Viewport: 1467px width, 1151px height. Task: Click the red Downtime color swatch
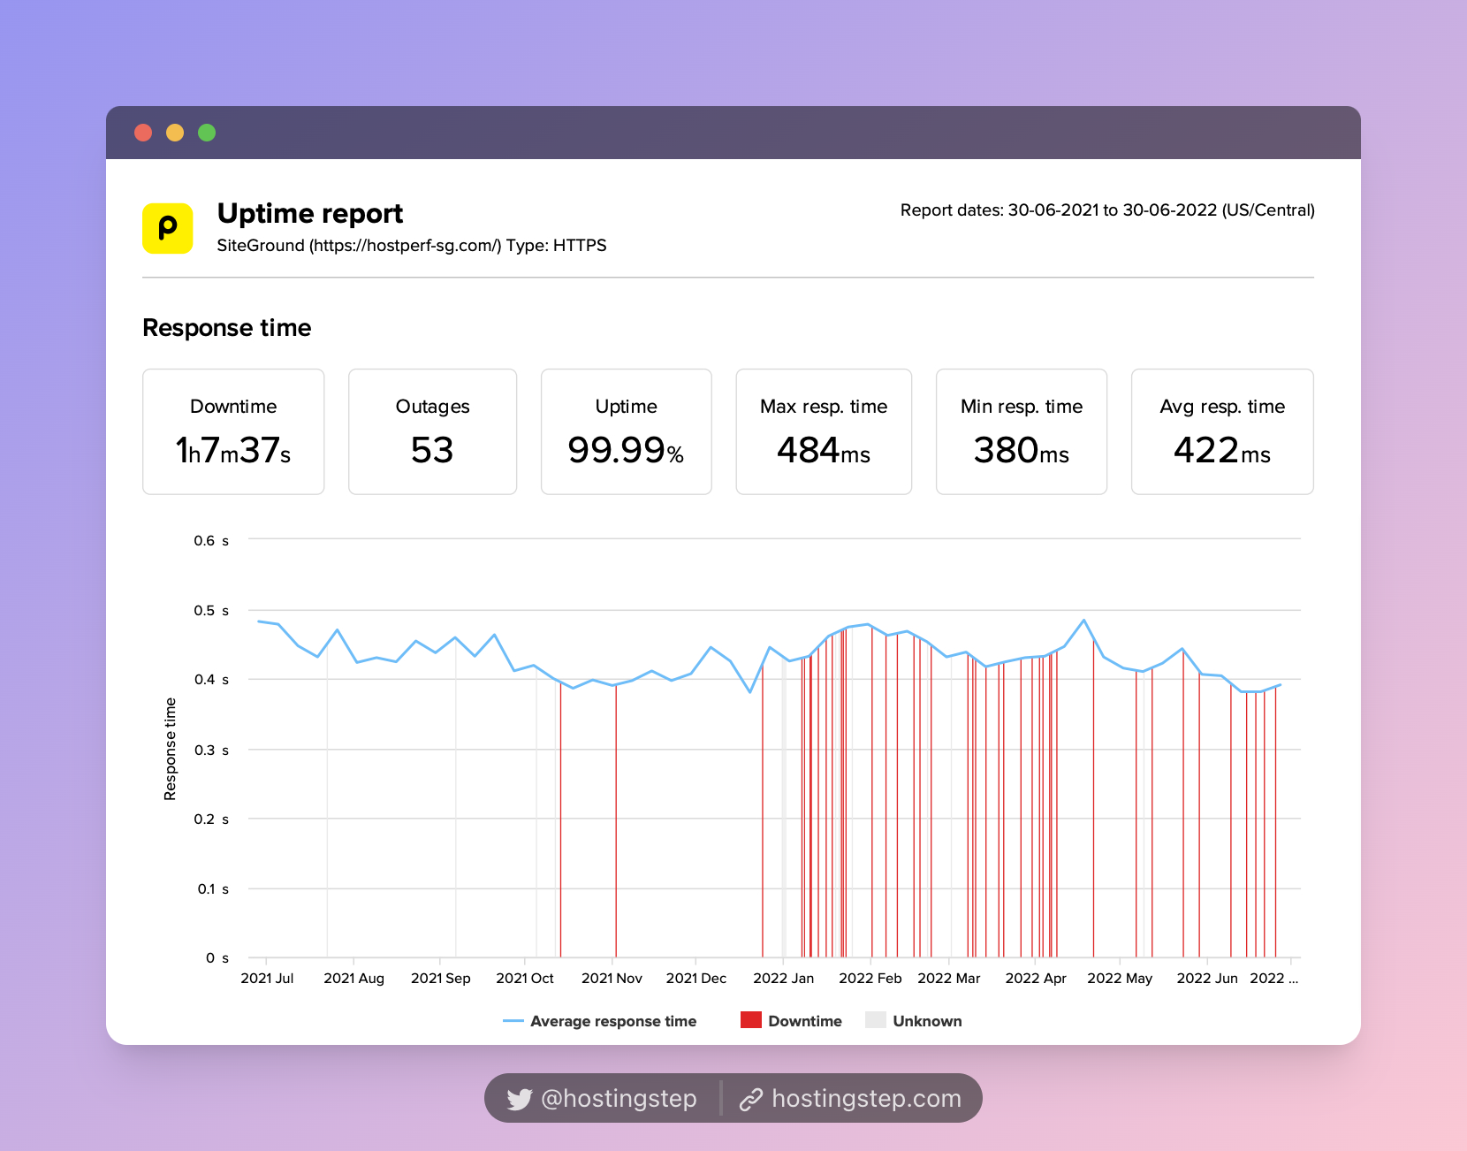751,1020
